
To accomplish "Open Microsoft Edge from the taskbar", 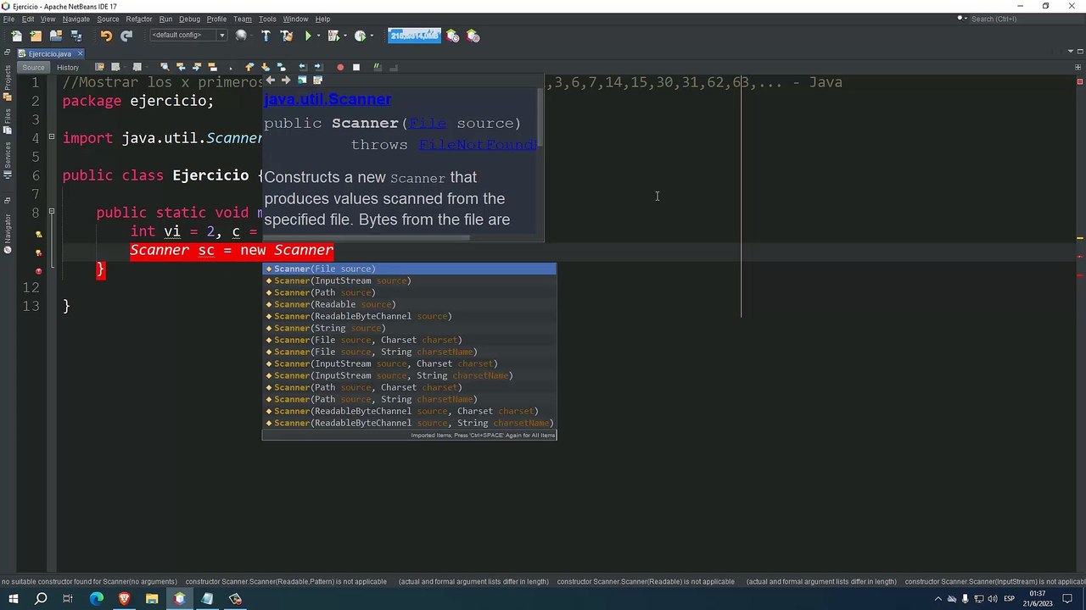I will (x=96, y=599).
